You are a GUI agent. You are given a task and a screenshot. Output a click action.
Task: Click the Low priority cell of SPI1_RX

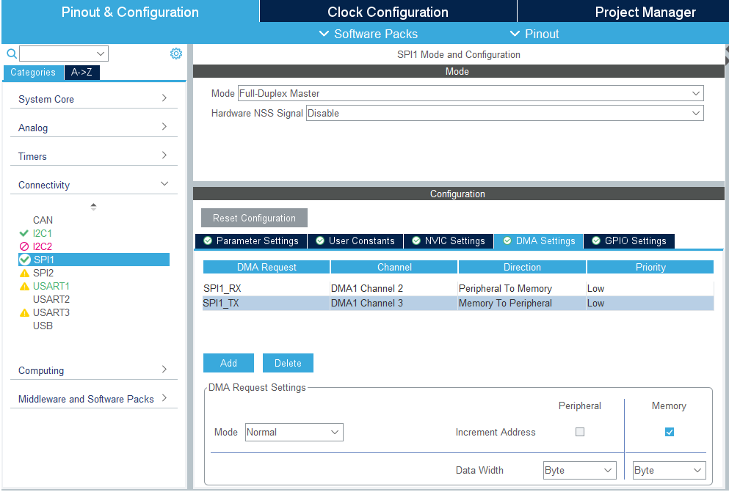coord(650,289)
